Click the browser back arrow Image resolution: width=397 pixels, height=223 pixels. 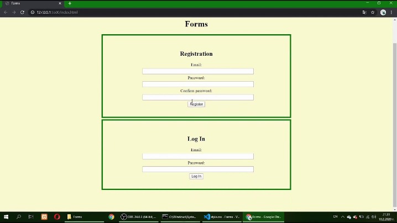tap(6, 12)
